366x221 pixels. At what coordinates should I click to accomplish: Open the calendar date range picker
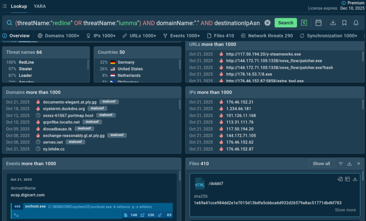[318, 23]
